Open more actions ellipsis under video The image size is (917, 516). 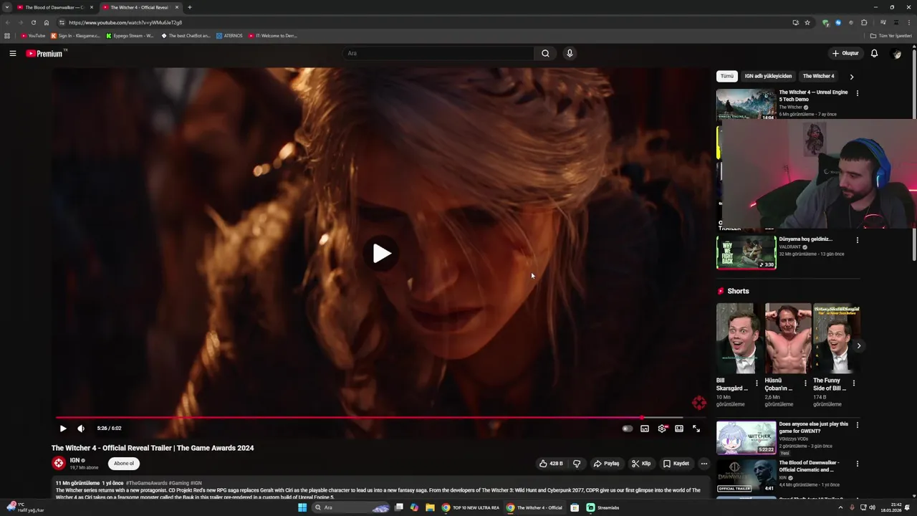[x=704, y=464]
